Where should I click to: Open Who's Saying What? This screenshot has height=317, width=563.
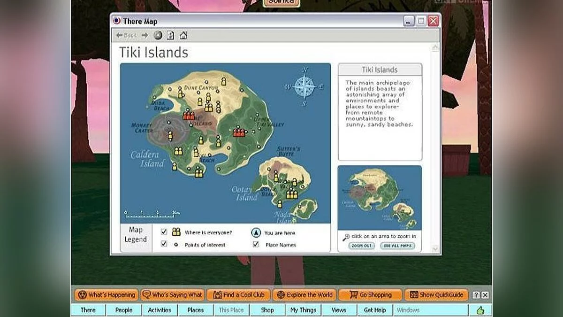(172, 295)
